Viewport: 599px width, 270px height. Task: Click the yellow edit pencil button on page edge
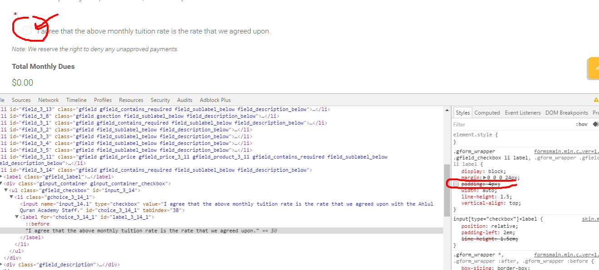[x=593, y=69]
